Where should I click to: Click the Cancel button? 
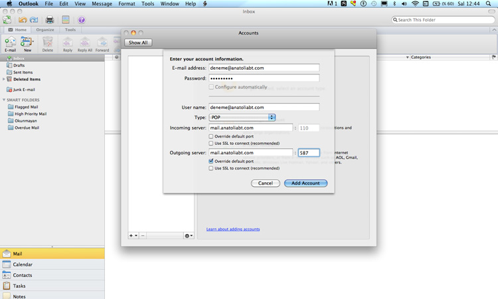(x=265, y=183)
